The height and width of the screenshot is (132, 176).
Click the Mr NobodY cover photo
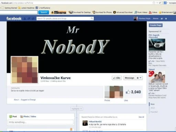(77, 47)
